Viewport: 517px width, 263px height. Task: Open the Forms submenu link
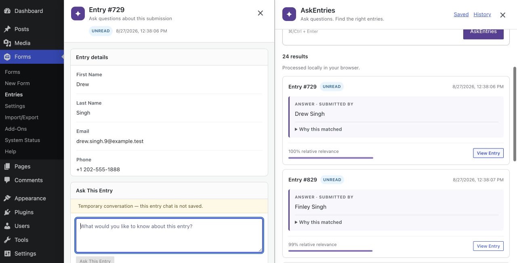point(13,72)
